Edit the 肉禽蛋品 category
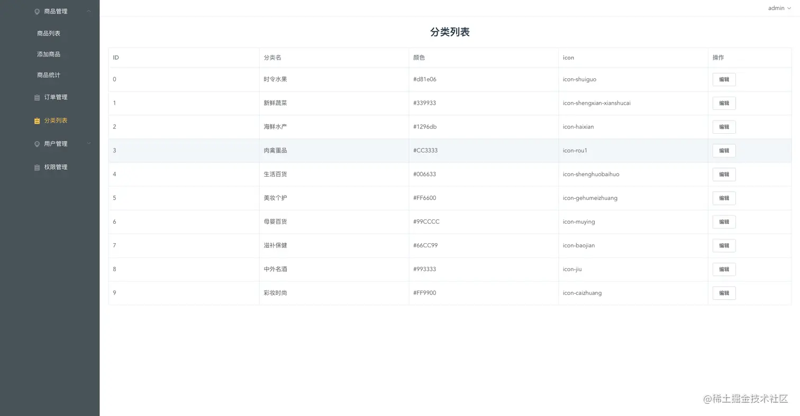This screenshot has width=800, height=416. [x=724, y=151]
